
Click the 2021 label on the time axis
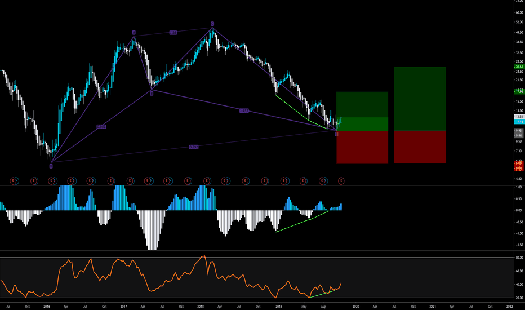pyautogui.click(x=433, y=306)
